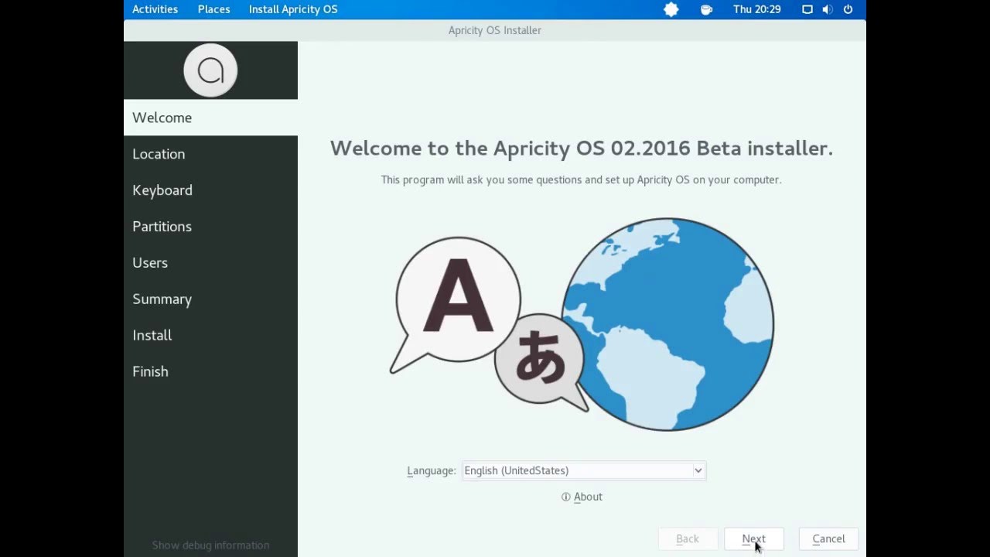This screenshot has width=990, height=557.
Task: Click the 'This program will ask you' text
Action: (581, 179)
